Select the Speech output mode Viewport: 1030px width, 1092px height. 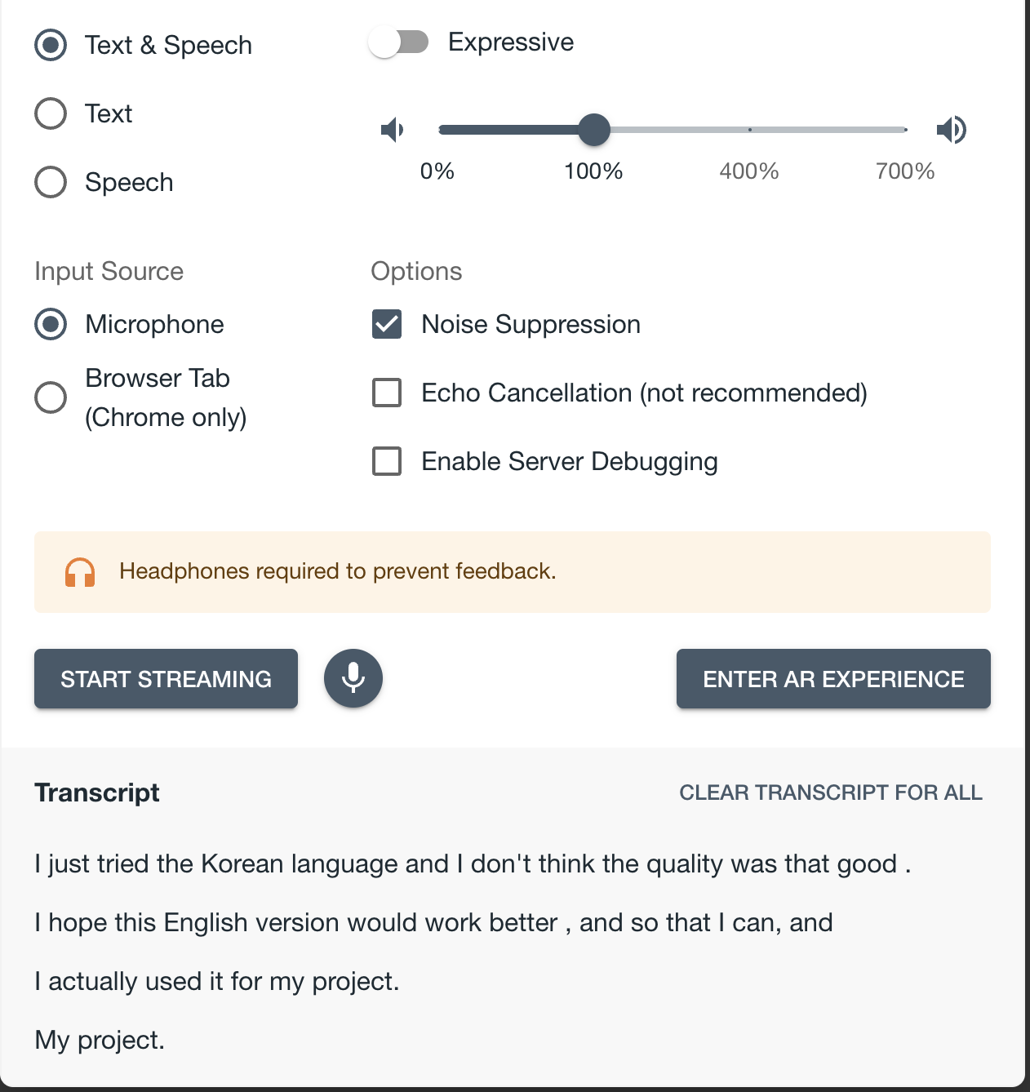[x=50, y=182]
